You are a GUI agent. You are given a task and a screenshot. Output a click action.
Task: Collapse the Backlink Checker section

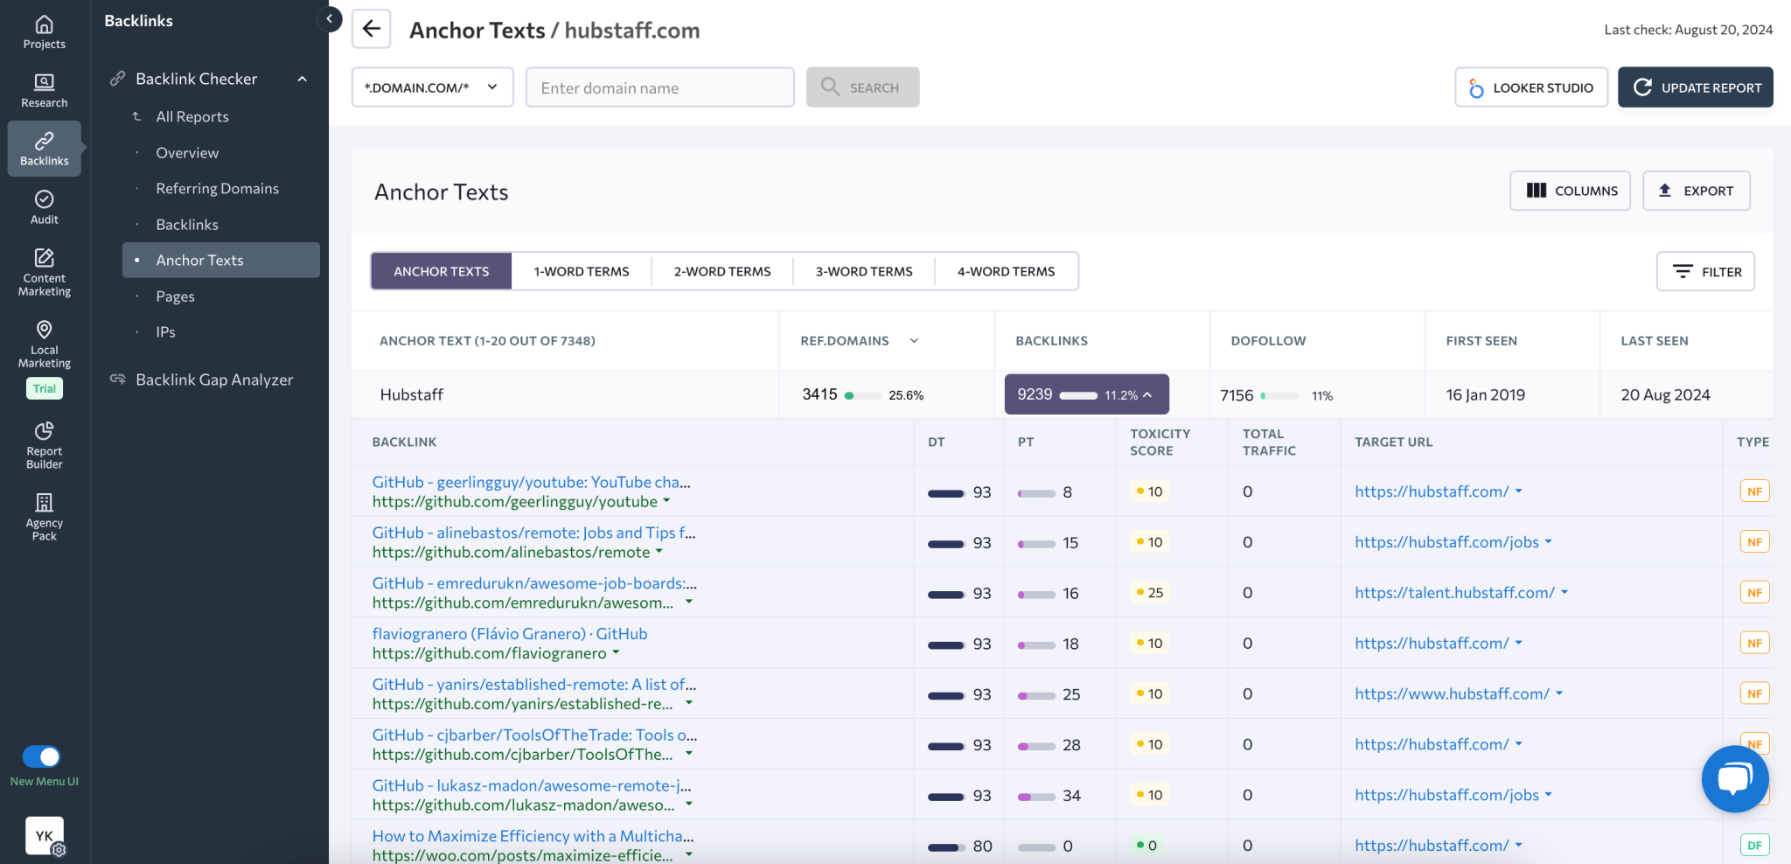click(302, 78)
